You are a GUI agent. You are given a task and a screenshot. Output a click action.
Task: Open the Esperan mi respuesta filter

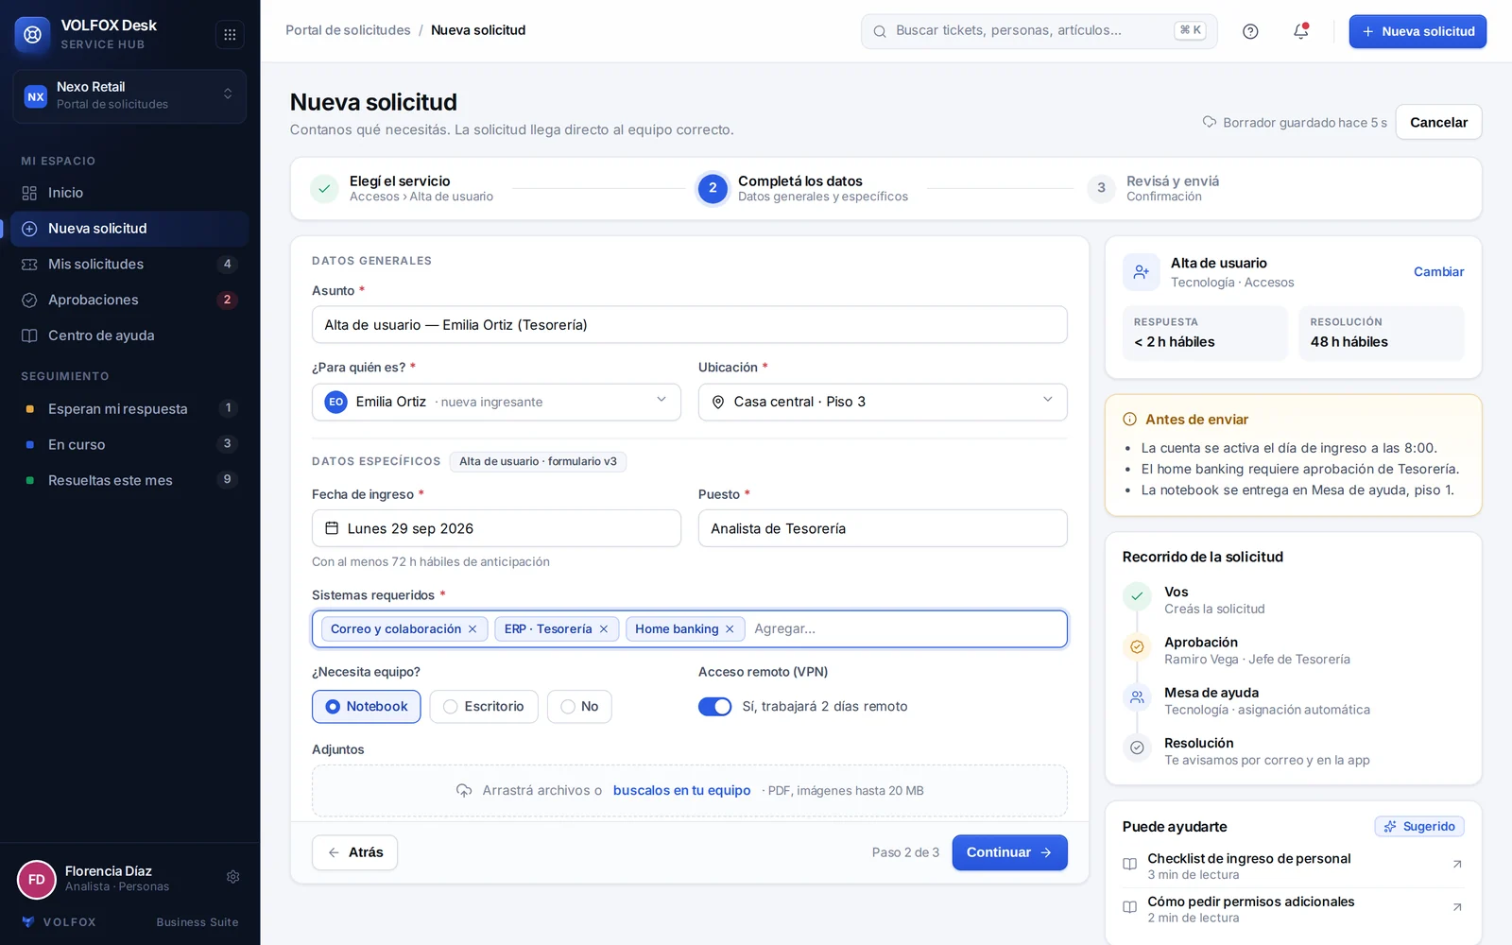(x=129, y=409)
